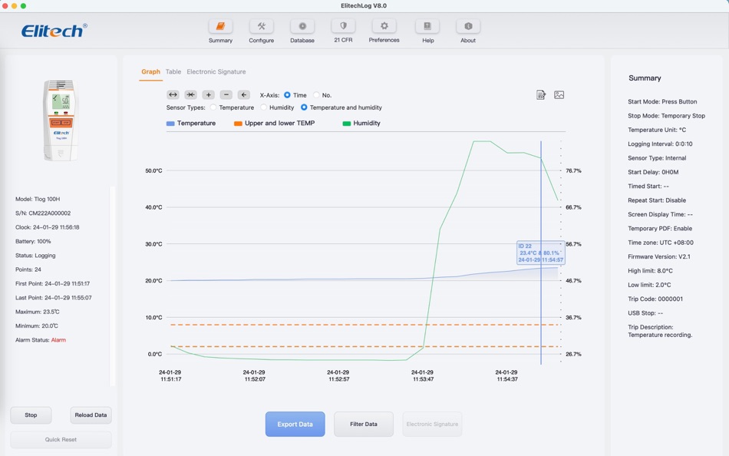The image size is (729, 456).
Task: Click the export report document icon
Action: pyautogui.click(x=541, y=95)
